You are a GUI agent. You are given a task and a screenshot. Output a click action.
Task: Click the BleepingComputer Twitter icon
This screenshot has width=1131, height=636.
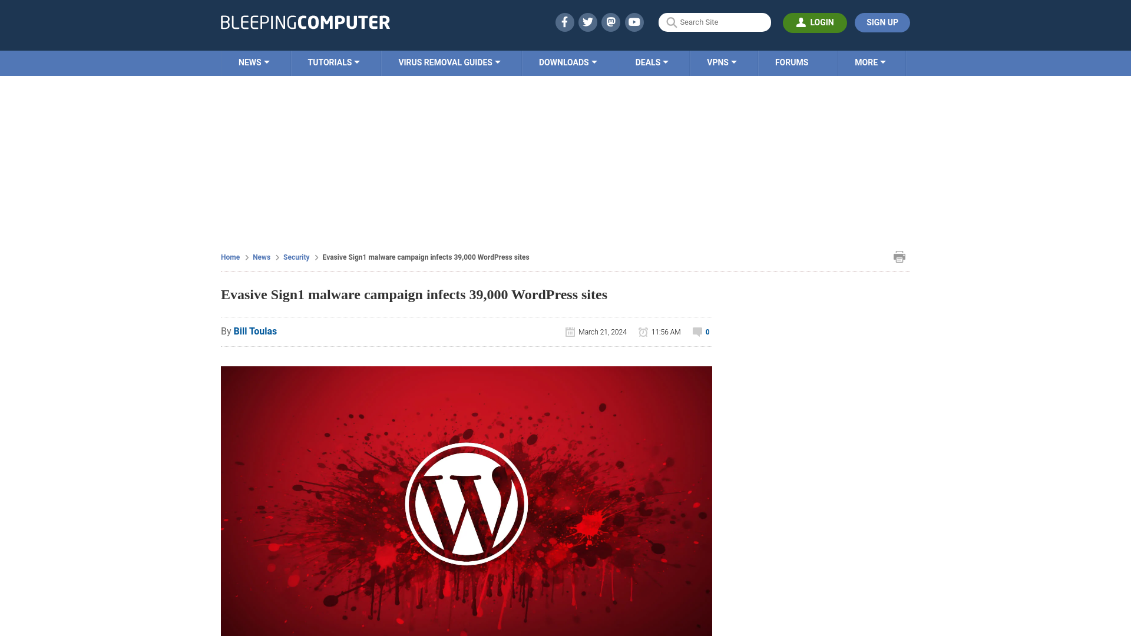pyautogui.click(x=587, y=22)
